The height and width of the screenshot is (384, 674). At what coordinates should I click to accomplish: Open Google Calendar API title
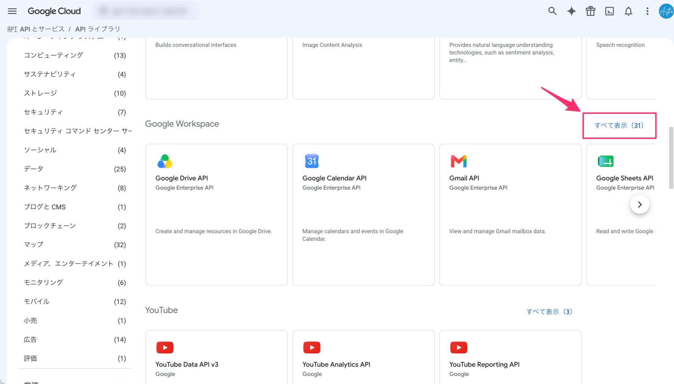pyautogui.click(x=334, y=178)
